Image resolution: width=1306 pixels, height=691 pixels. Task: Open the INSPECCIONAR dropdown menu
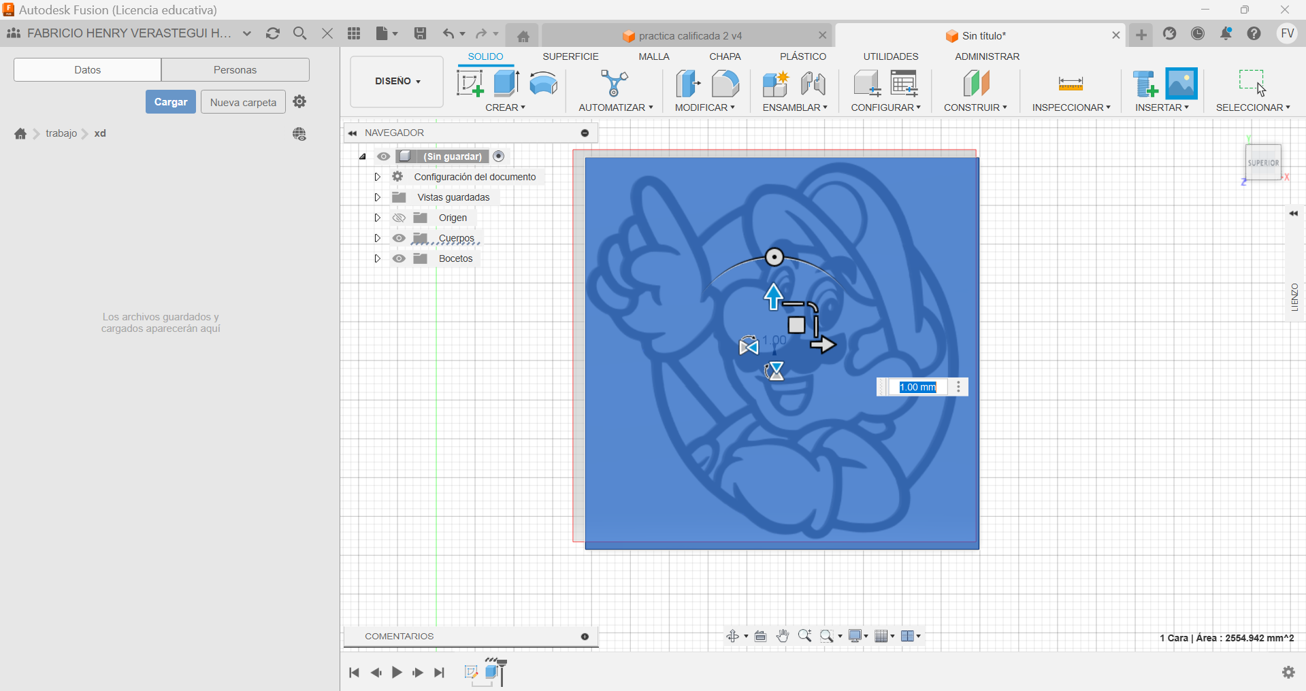click(1071, 107)
